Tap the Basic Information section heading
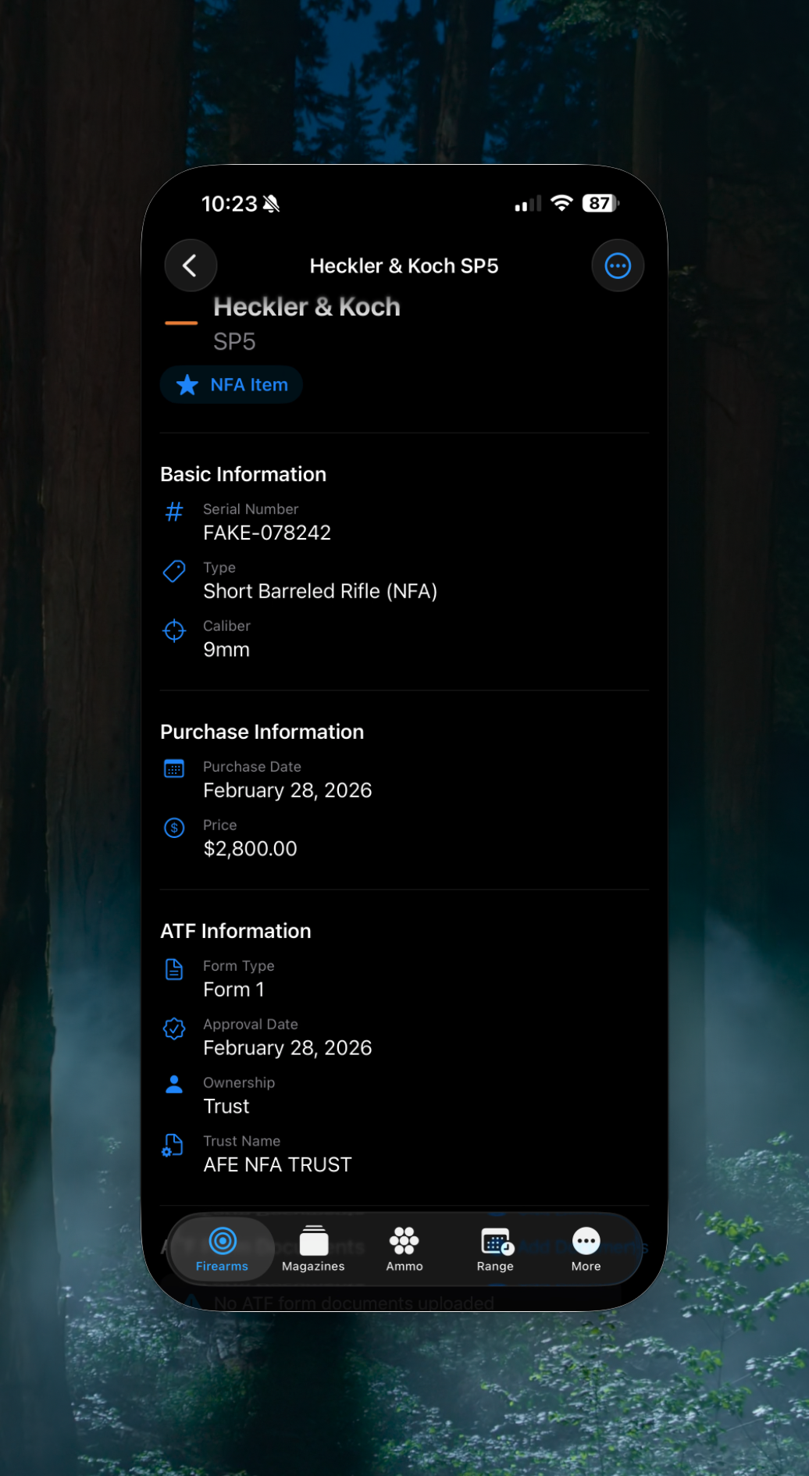The image size is (809, 1476). [243, 475]
